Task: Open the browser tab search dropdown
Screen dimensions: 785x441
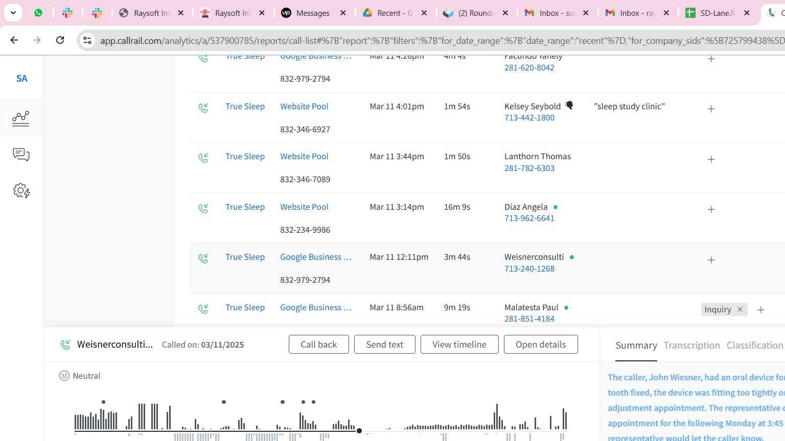Action: (x=13, y=13)
